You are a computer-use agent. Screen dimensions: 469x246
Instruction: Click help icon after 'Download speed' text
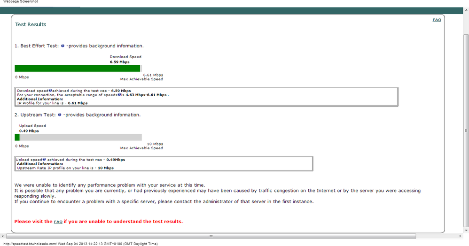pyautogui.click(x=50, y=90)
